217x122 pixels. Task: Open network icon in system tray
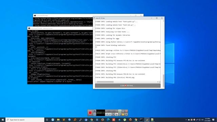pyautogui.click(x=200, y=120)
